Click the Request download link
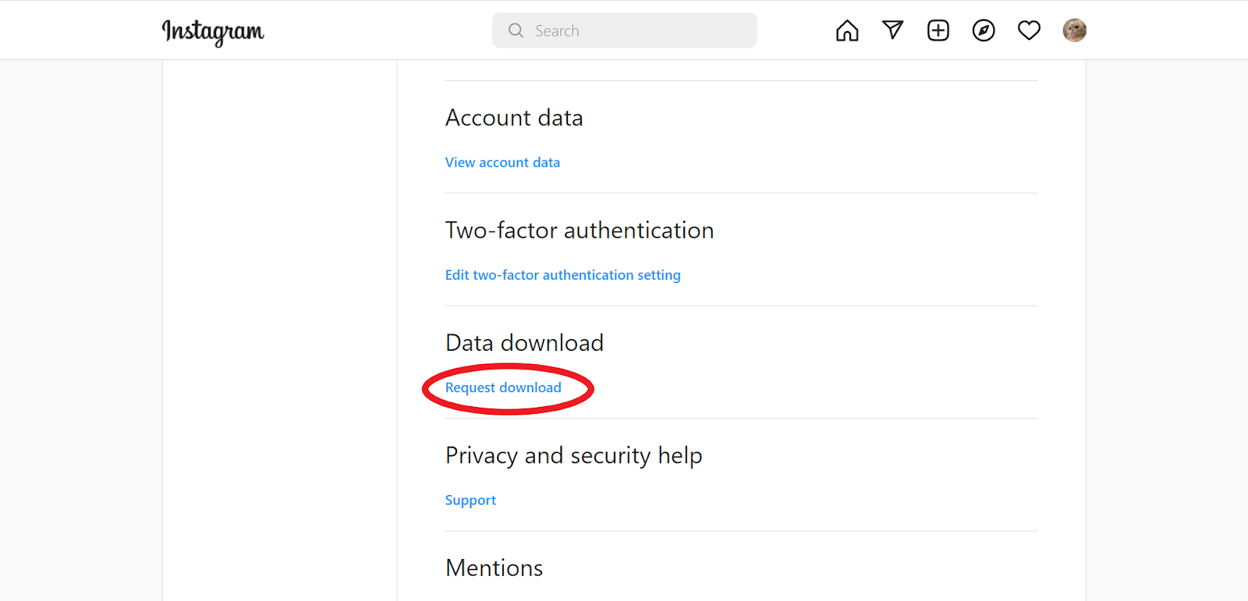 point(503,387)
